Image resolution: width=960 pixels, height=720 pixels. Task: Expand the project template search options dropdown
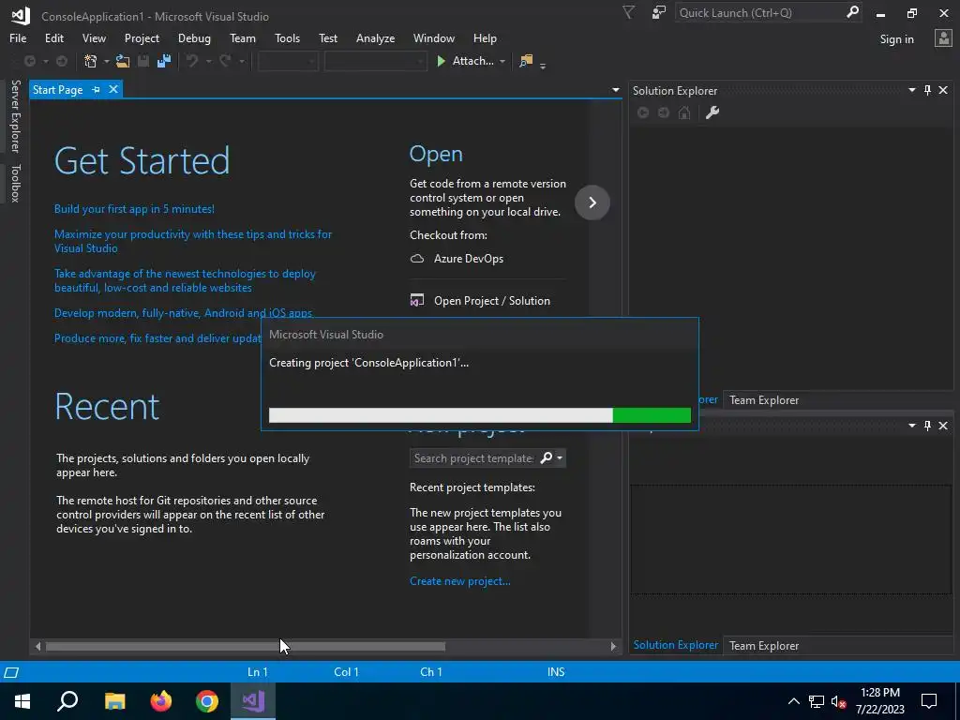point(560,457)
